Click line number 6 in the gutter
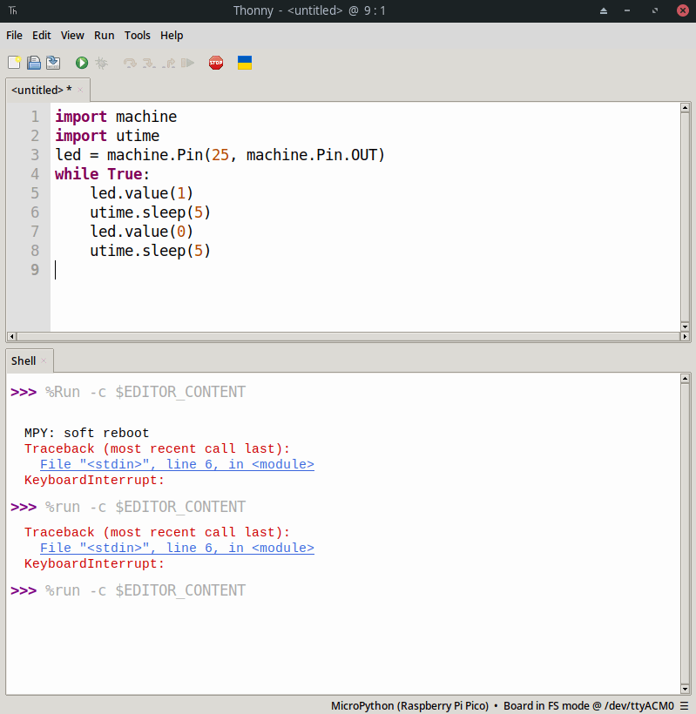Screen dimensions: 696x714 (35, 212)
